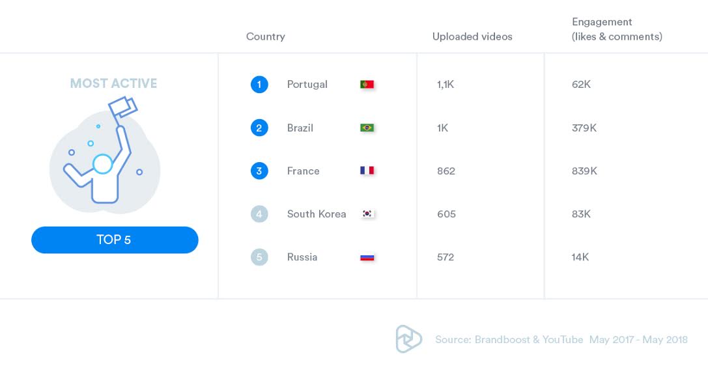Click the Country column header

(x=266, y=36)
